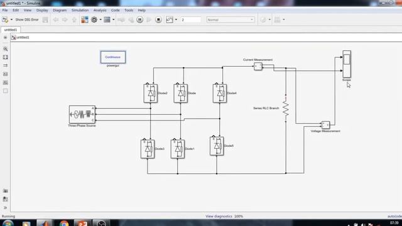Viewport: 402px width, 226px height.
Task: Select the Three-Phase Source block
Action: (82, 114)
